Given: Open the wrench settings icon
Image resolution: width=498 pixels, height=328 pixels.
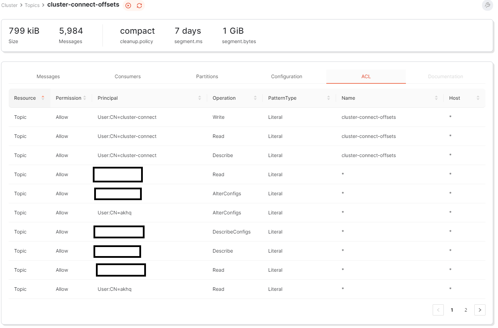Looking at the screenshot, I should pos(488,5).
